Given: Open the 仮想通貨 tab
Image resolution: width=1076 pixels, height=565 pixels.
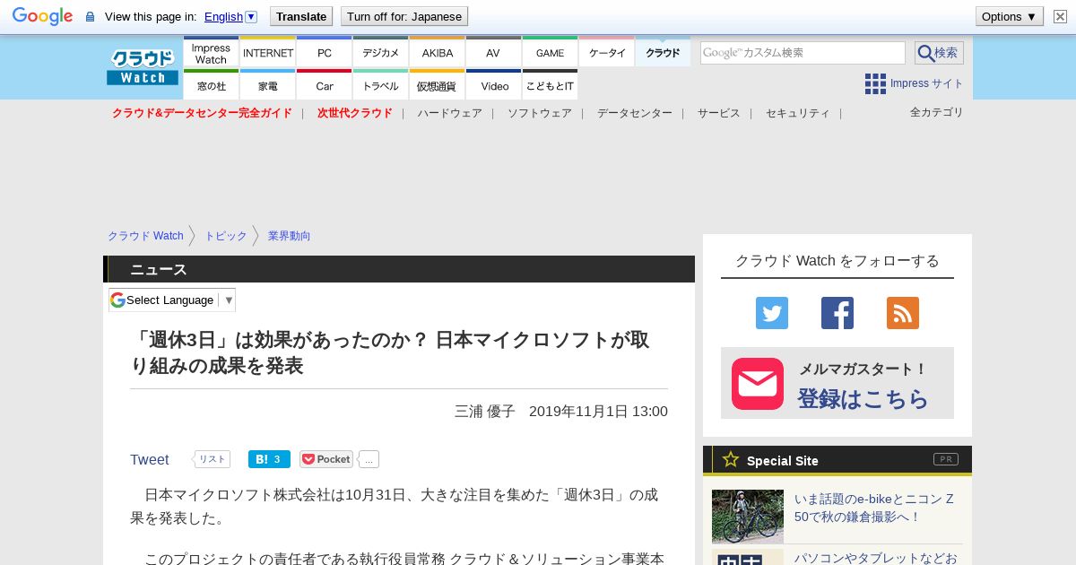Looking at the screenshot, I should pyautogui.click(x=438, y=85).
